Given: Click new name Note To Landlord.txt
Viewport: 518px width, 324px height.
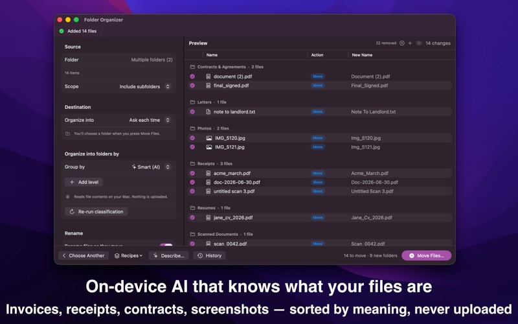Looking at the screenshot, I should 374,111.
